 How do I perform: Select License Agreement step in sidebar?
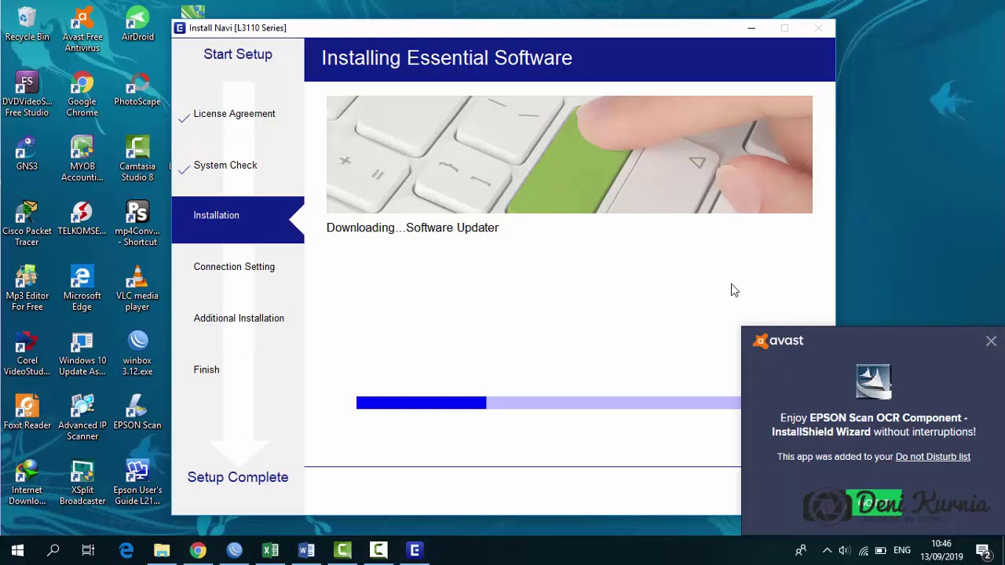(234, 114)
